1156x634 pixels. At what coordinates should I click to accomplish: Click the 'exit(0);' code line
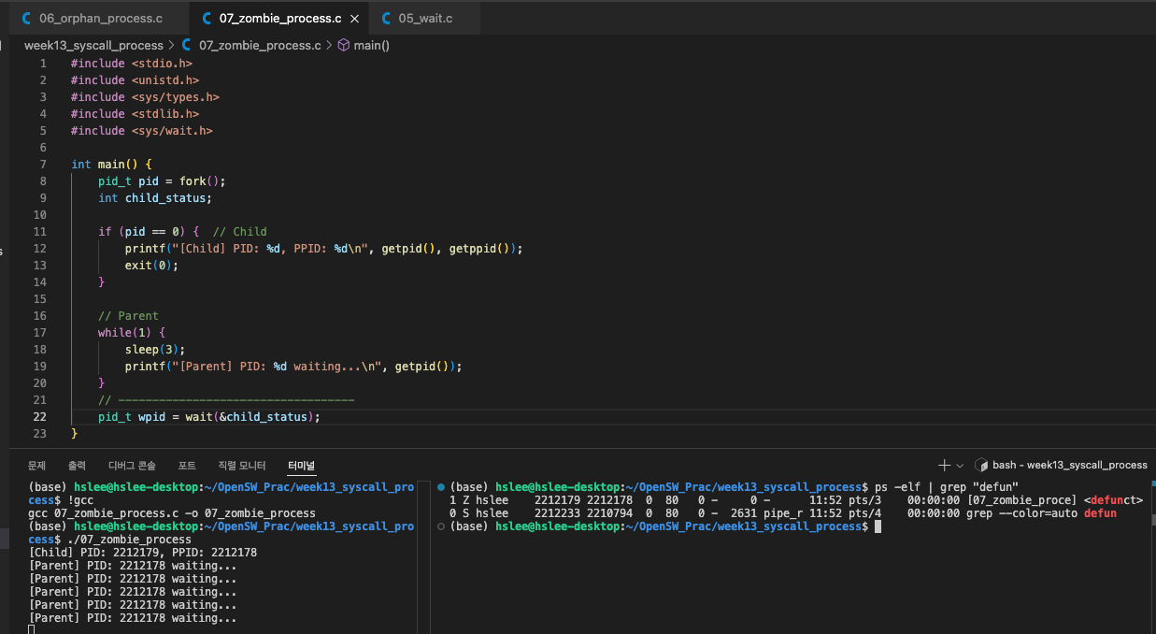151,266
